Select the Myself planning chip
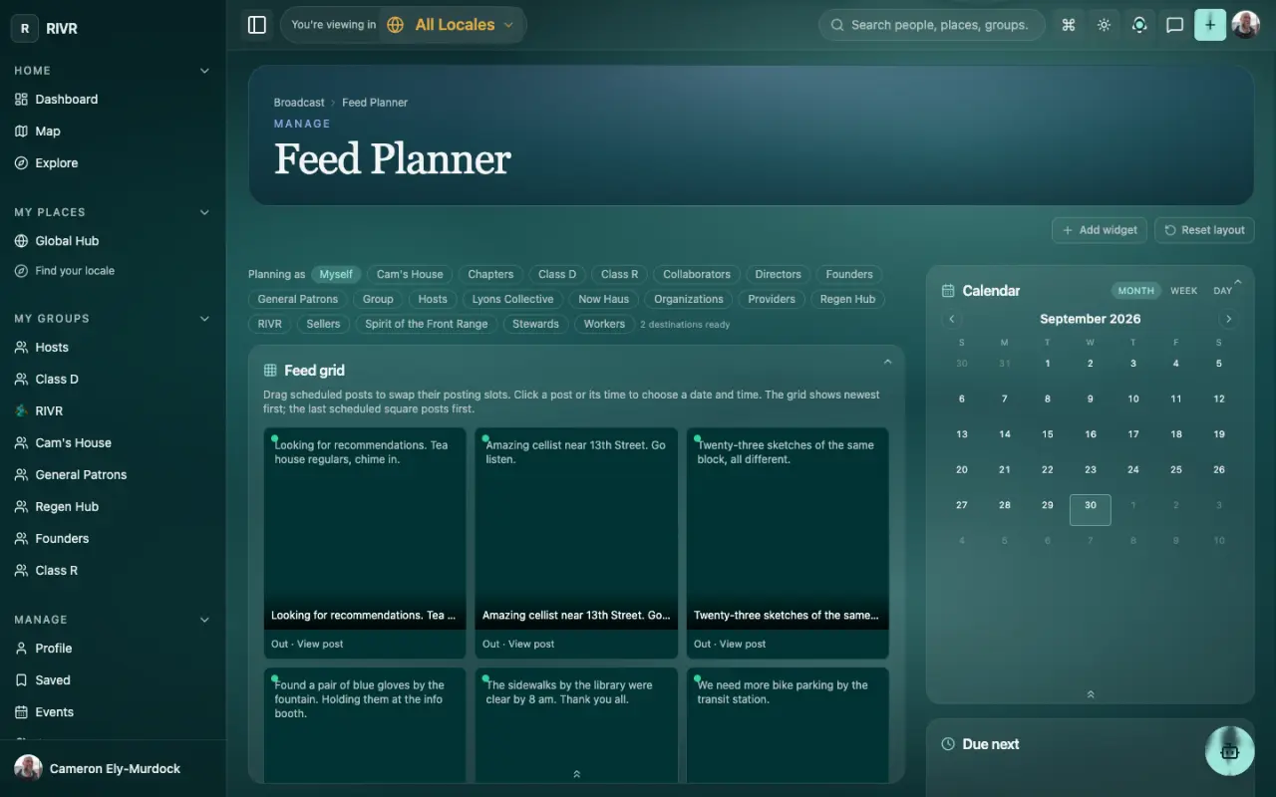The height and width of the screenshot is (797, 1276). pos(336,274)
